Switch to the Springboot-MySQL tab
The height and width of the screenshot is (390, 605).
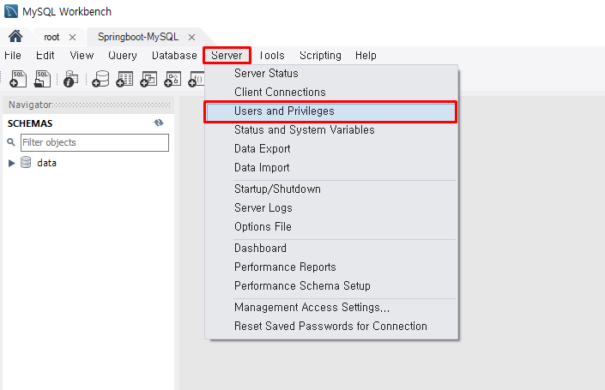[x=138, y=37]
